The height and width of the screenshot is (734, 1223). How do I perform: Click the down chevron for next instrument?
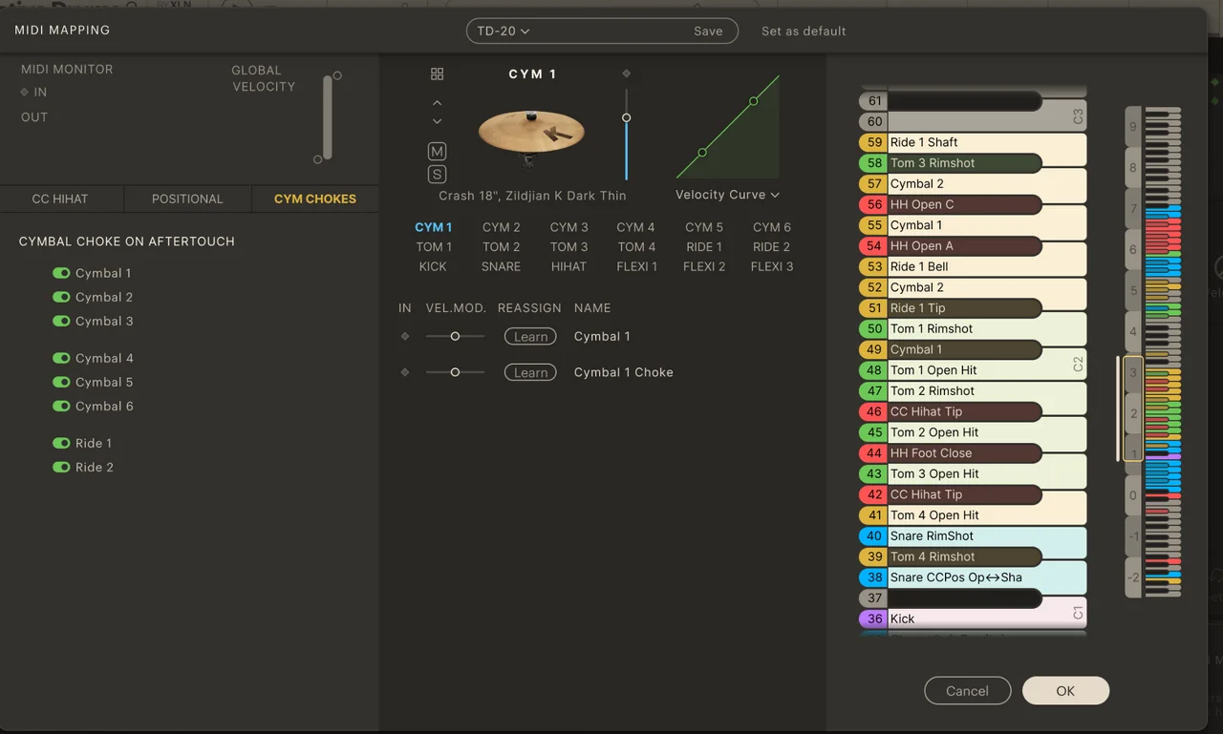(x=437, y=121)
